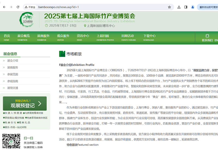Open browser downloads icon

coord(179,7)
